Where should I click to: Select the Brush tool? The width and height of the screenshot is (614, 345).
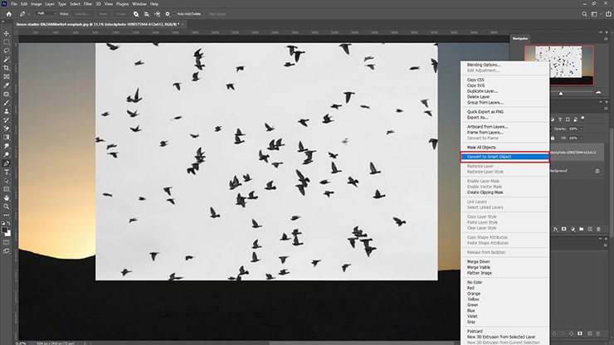pos(7,103)
